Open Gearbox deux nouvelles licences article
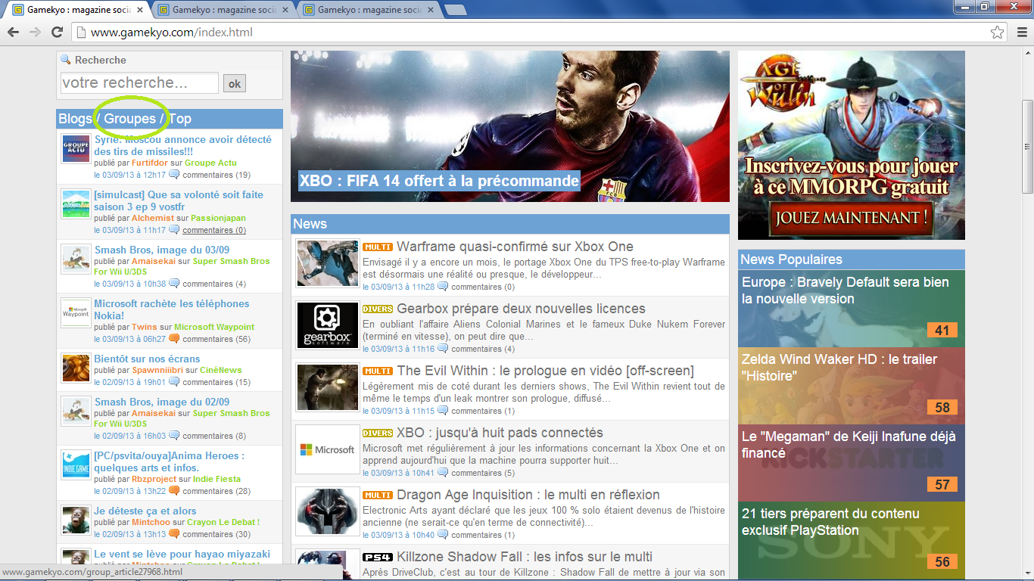 click(521, 309)
